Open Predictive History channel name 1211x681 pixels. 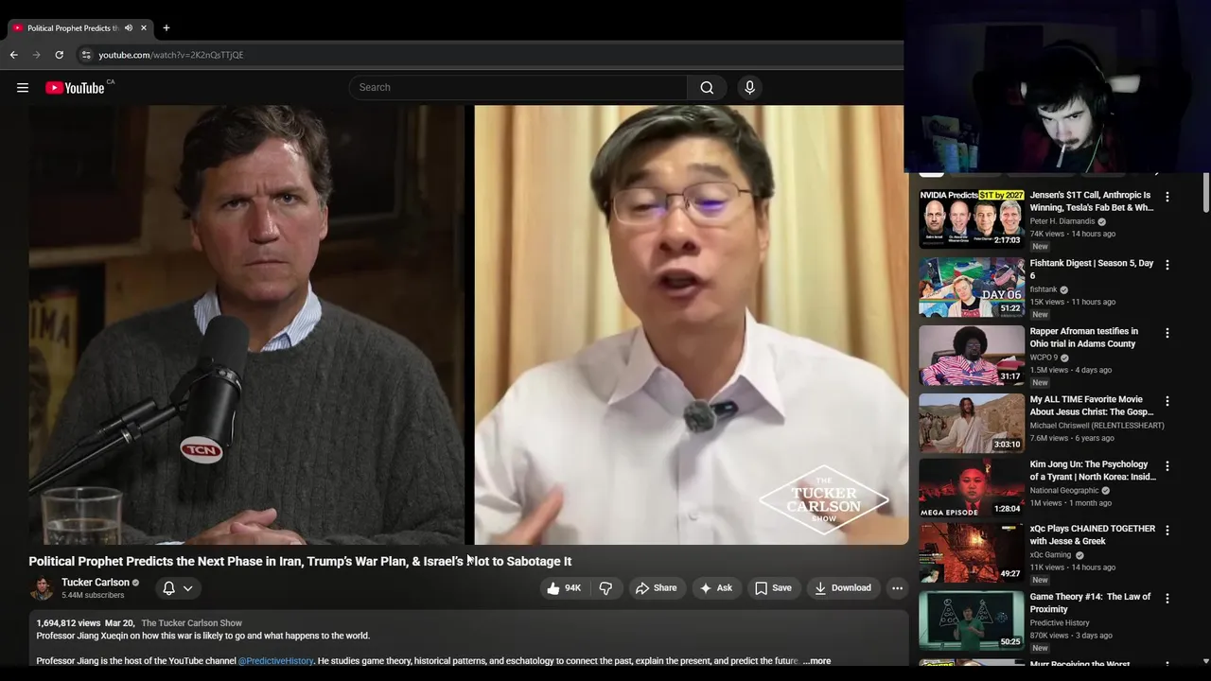tap(1060, 623)
